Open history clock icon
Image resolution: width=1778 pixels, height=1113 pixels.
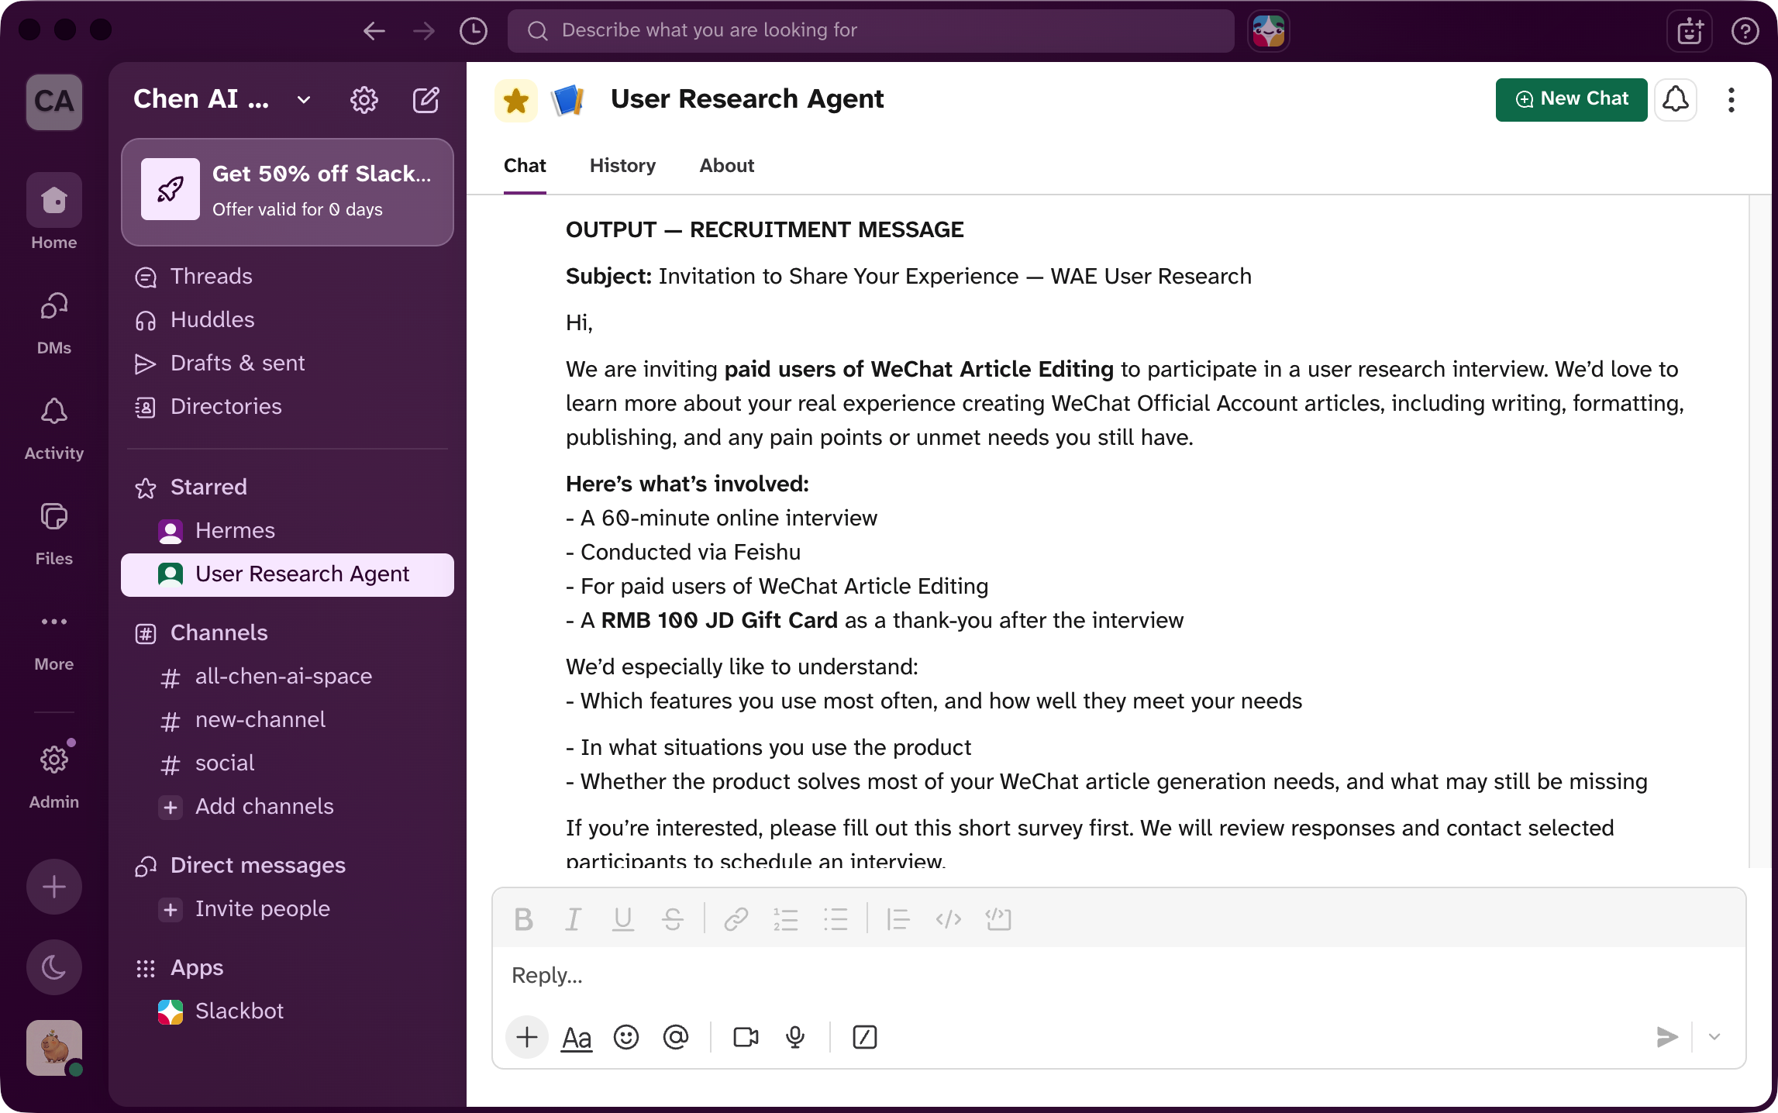tap(474, 31)
